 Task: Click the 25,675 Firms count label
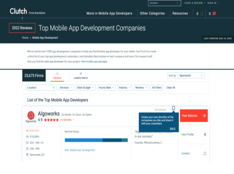click(34, 76)
